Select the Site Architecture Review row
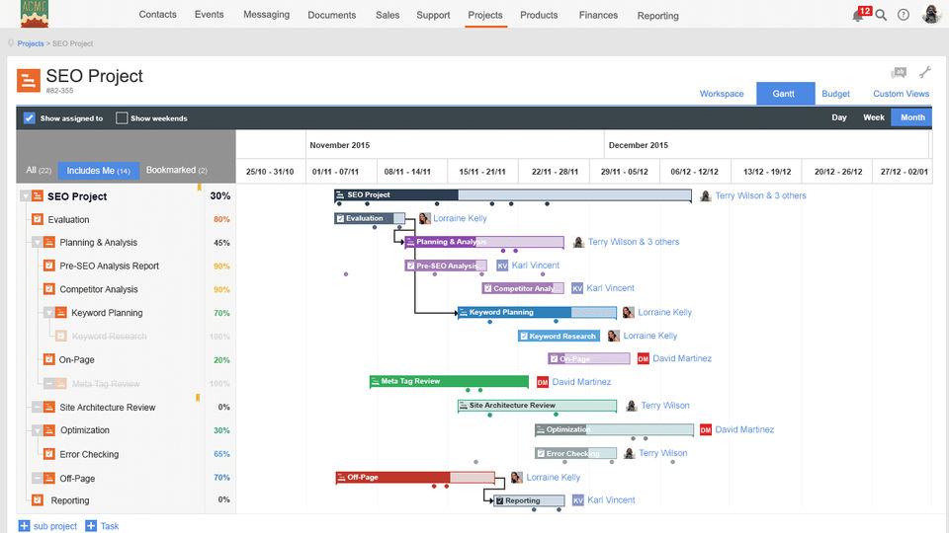The image size is (949, 533). coord(126,408)
